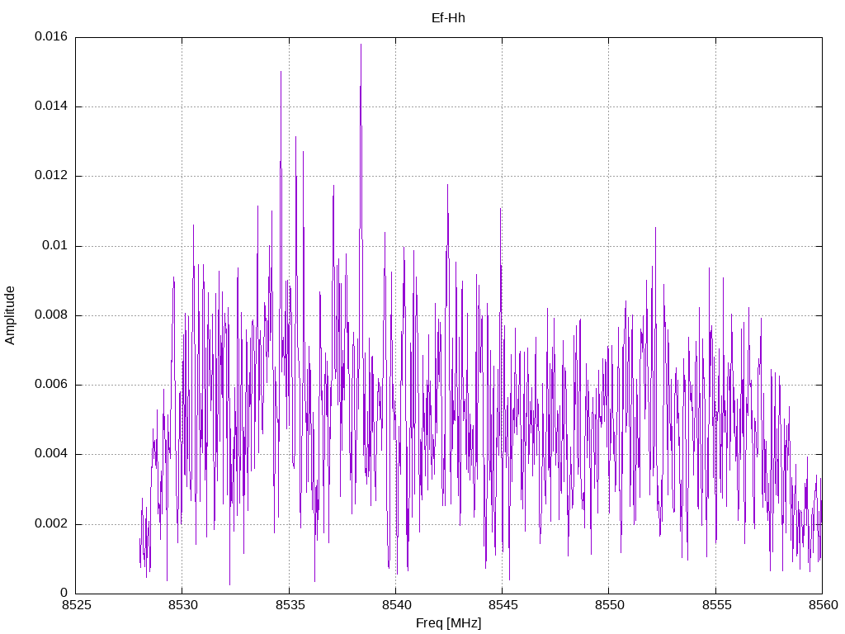Click the x-axis tick value 8545

pyautogui.click(x=503, y=605)
